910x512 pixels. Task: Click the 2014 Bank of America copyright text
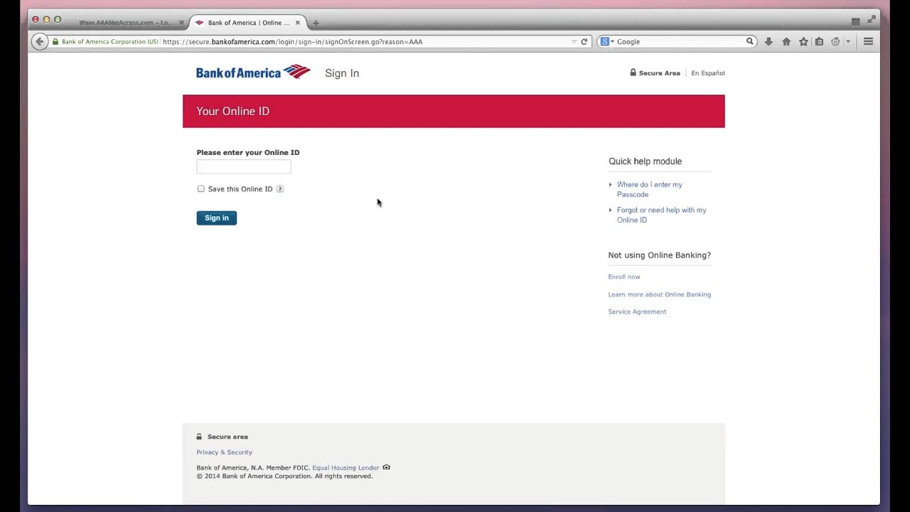click(x=284, y=476)
